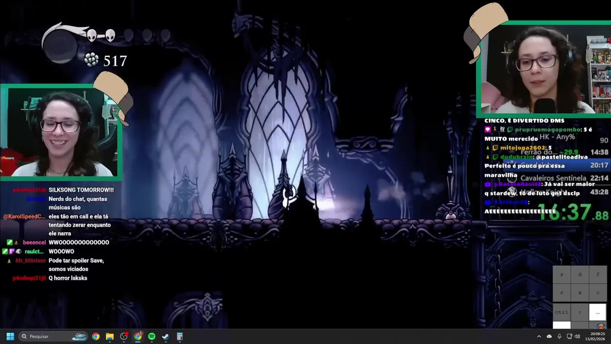Click the 'SILKSONG TOMORROW!!!' chat message

click(81, 190)
